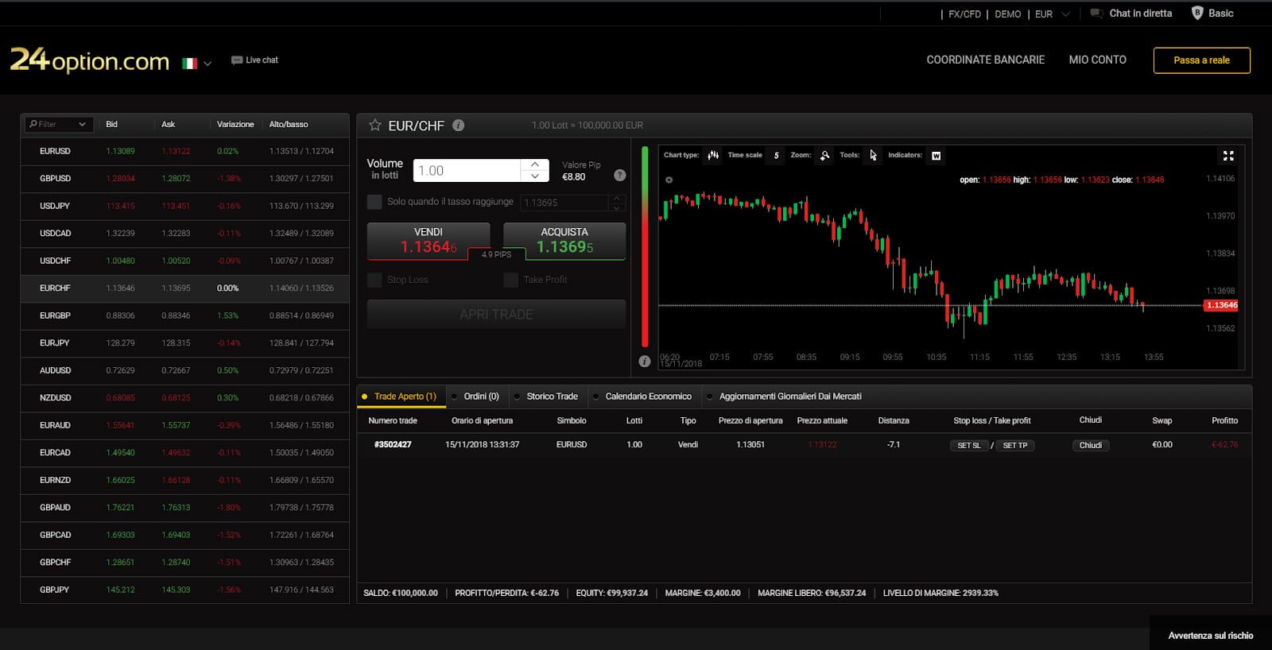Expand the chart to fullscreen
The width and height of the screenshot is (1272, 650).
tap(1228, 156)
